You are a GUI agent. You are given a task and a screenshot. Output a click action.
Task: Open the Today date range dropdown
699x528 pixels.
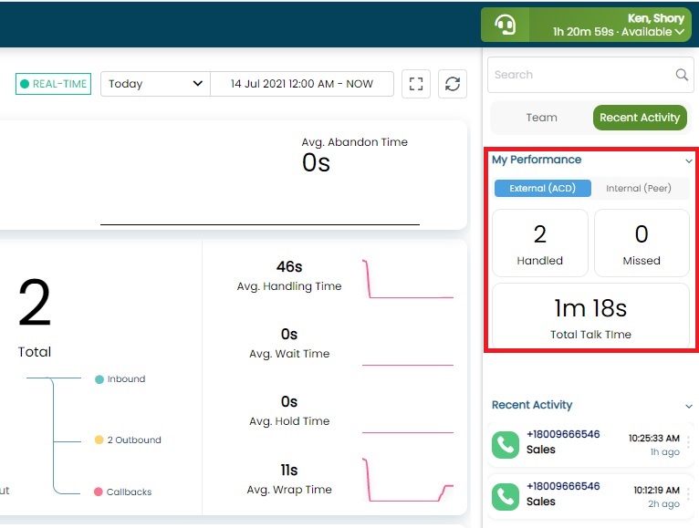click(155, 84)
